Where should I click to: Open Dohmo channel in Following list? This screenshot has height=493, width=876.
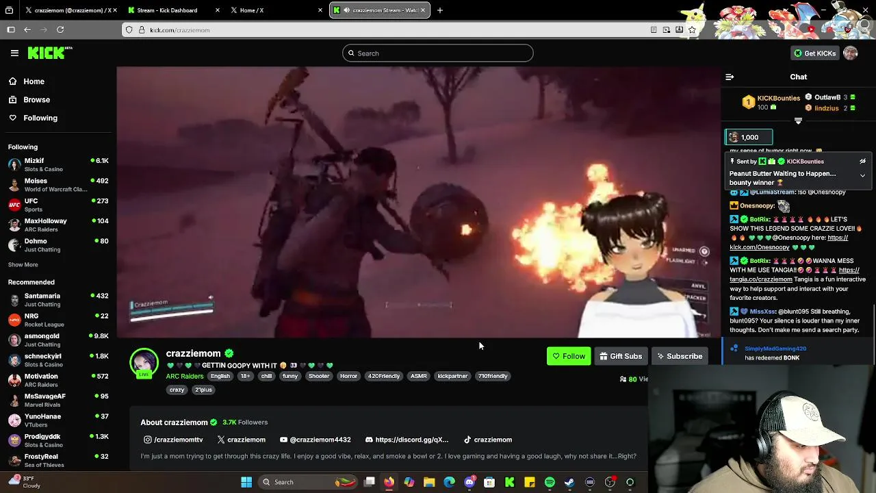coord(58,245)
